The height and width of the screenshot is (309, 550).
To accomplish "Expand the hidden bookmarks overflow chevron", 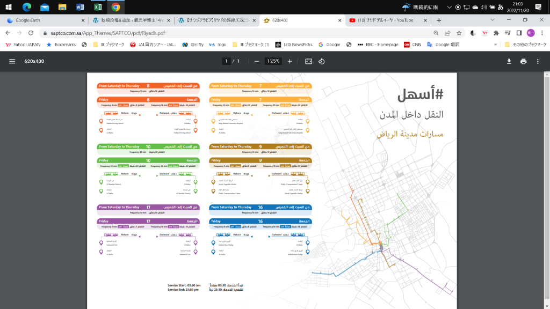I will point(495,45).
